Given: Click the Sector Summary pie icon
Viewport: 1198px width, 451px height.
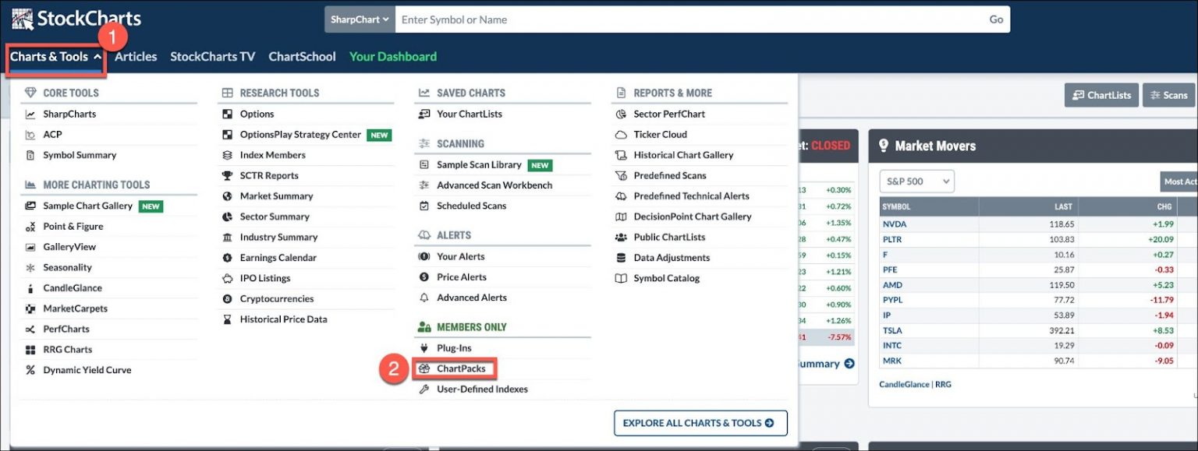Looking at the screenshot, I should coord(228,217).
